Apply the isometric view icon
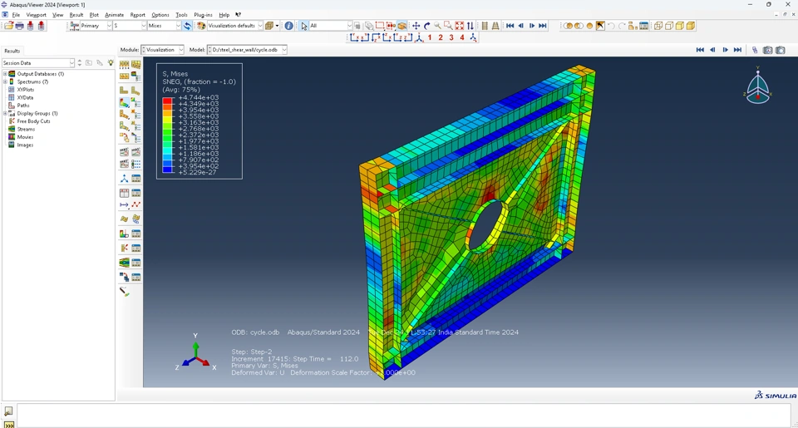 pyautogui.click(x=419, y=37)
